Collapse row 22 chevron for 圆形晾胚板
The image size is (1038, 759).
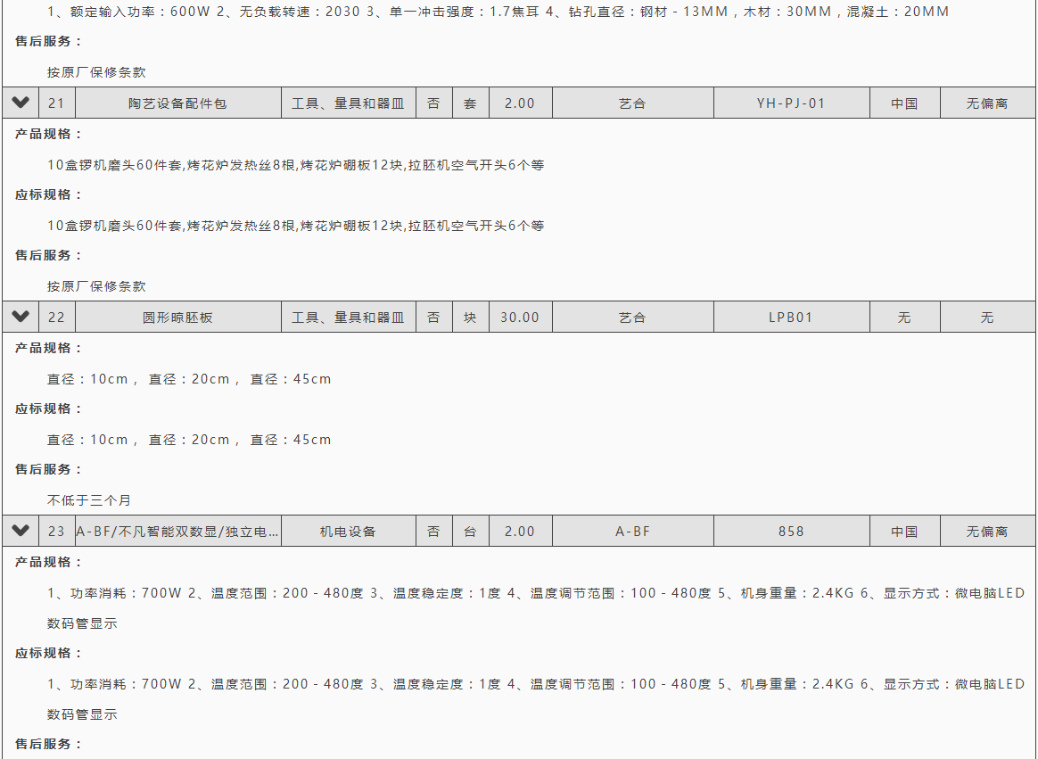pyautogui.click(x=21, y=317)
